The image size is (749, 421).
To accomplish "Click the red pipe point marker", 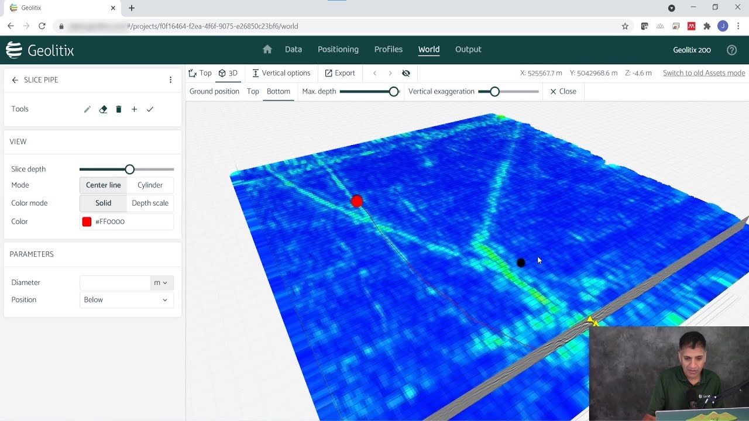I will (357, 201).
